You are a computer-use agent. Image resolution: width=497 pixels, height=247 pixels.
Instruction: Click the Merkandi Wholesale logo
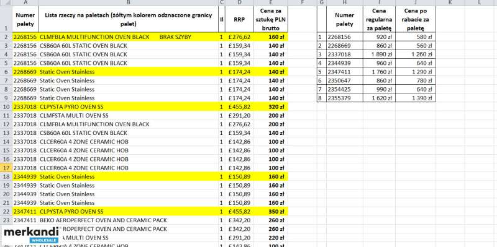(x=31, y=235)
